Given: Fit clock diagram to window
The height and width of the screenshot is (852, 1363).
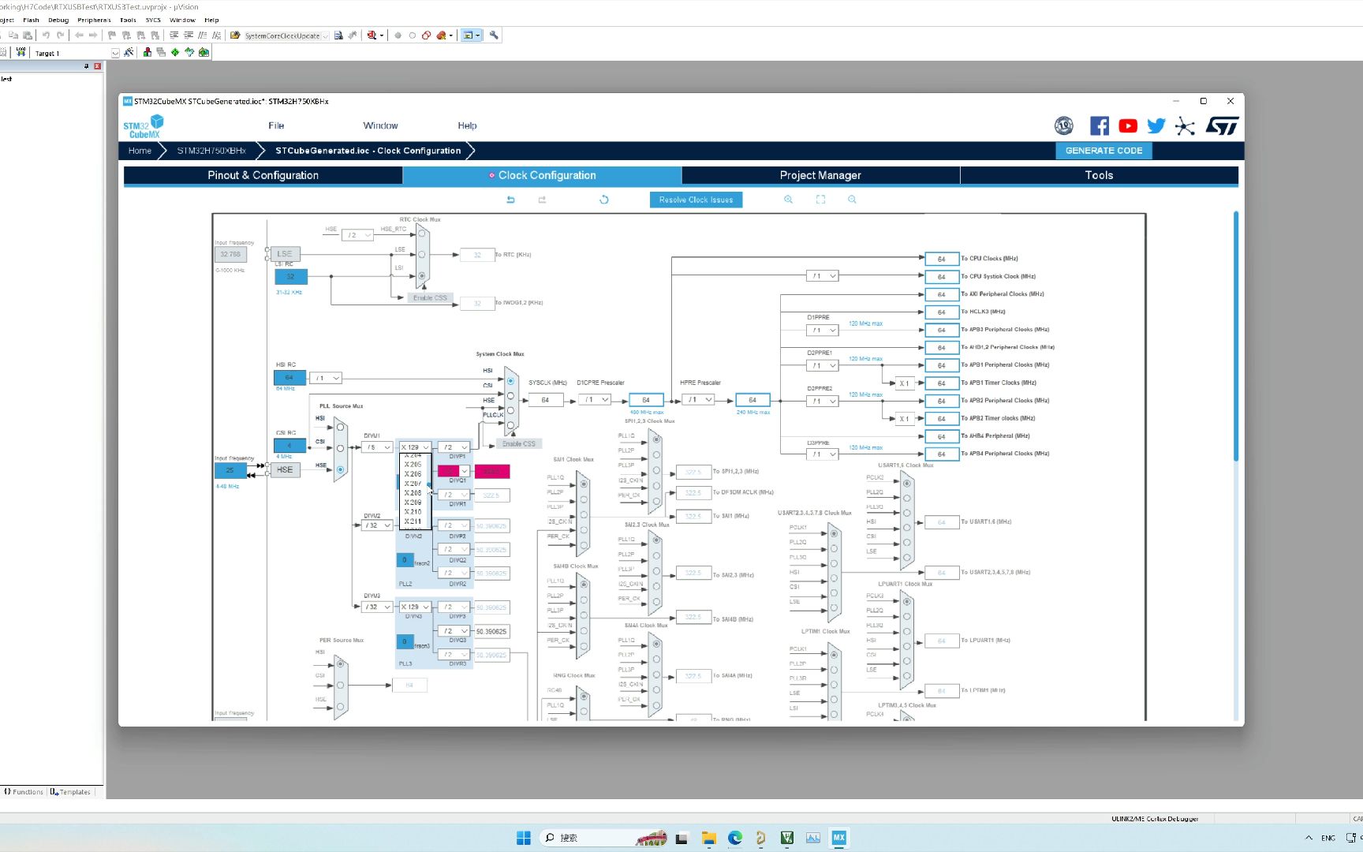Looking at the screenshot, I should (x=820, y=200).
